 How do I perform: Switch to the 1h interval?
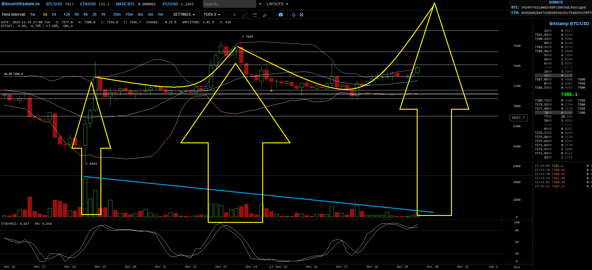coord(103,14)
